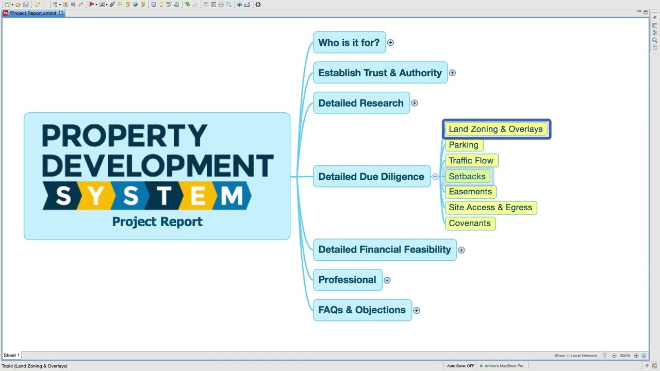660x371 pixels.
Task: Start brainstorming mode with the light bulb icon
Action: (x=161, y=4)
